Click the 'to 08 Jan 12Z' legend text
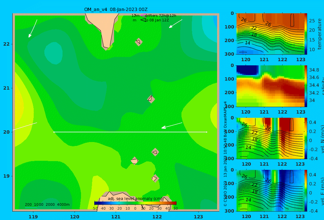This screenshot has width=324, height=220. (157, 20)
